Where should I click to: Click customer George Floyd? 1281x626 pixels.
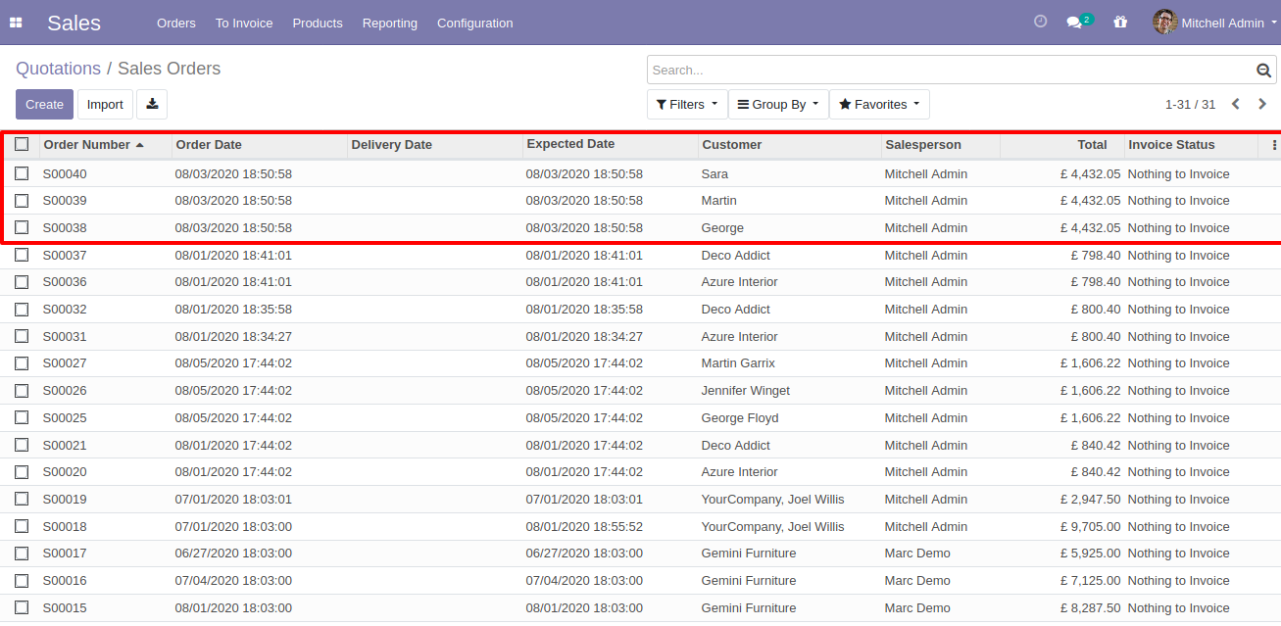click(x=740, y=417)
